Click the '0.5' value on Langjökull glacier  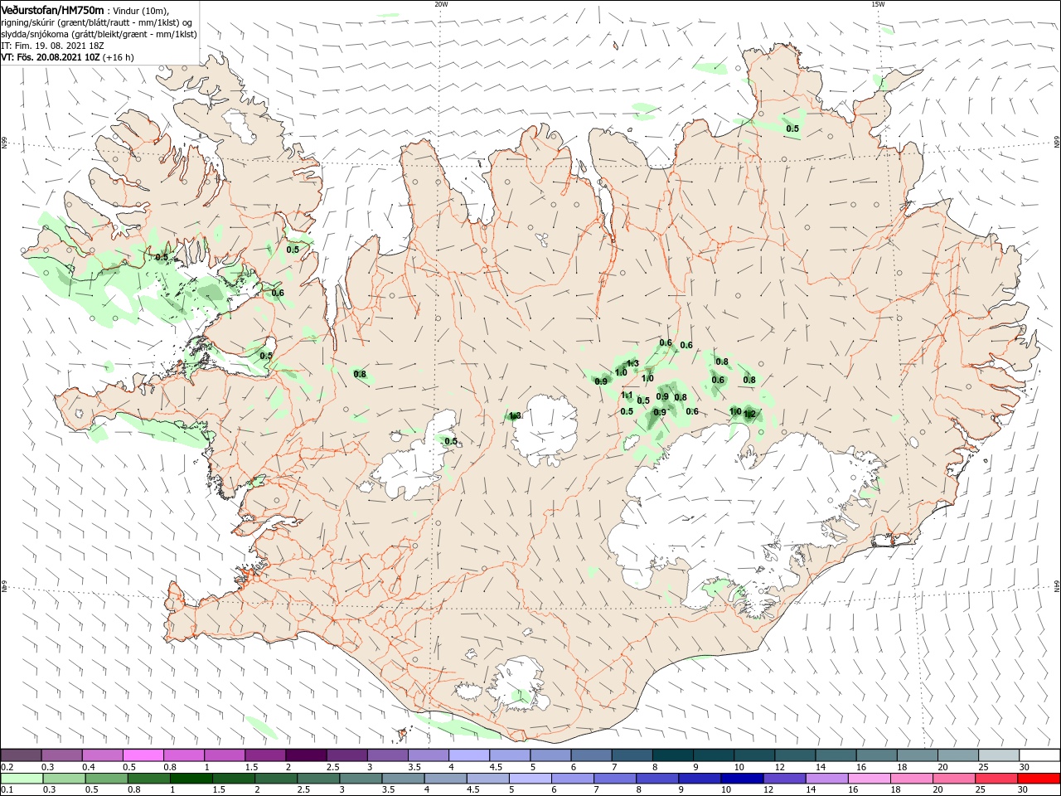[451, 441]
